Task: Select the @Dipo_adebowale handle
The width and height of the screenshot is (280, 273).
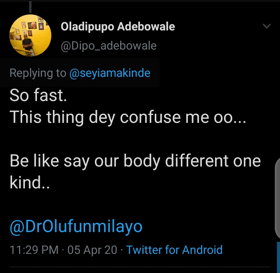Action: [108, 46]
